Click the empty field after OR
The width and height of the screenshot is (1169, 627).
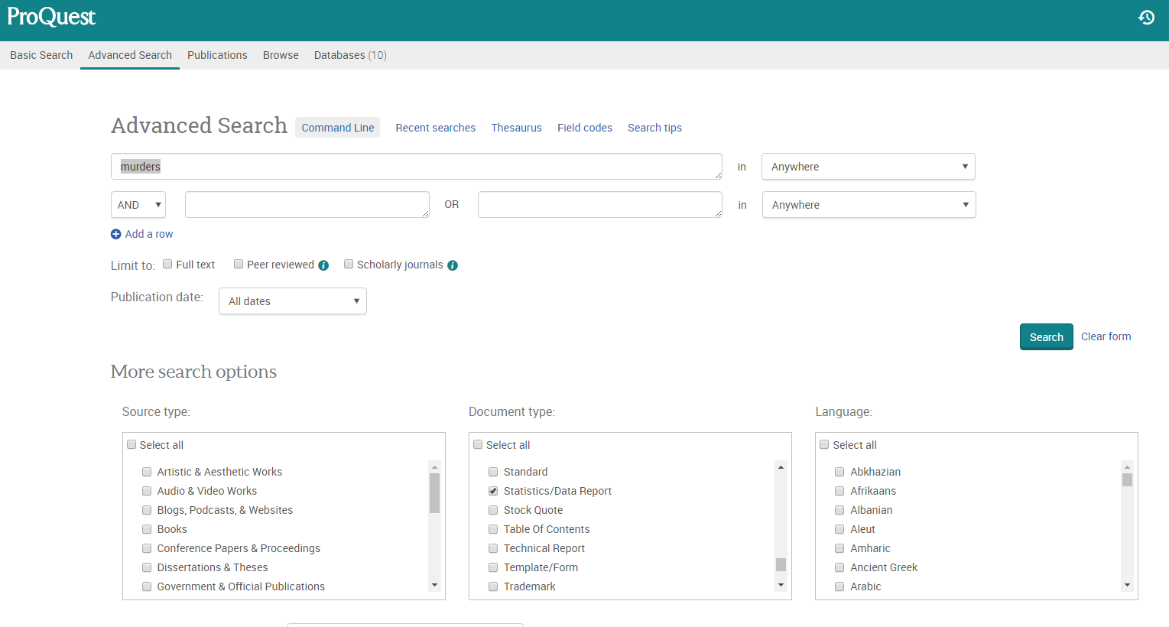600,205
